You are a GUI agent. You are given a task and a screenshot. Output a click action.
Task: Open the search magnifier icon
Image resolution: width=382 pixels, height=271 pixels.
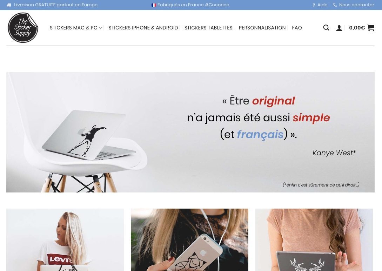pos(326,28)
